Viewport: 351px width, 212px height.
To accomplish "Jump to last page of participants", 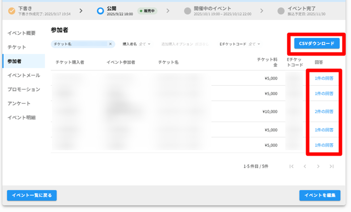I will click(332, 167).
